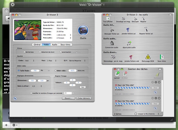Viewport: 178px width, 130px height.
Task: Open frames per second 25 combo box
Action: (69, 93)
